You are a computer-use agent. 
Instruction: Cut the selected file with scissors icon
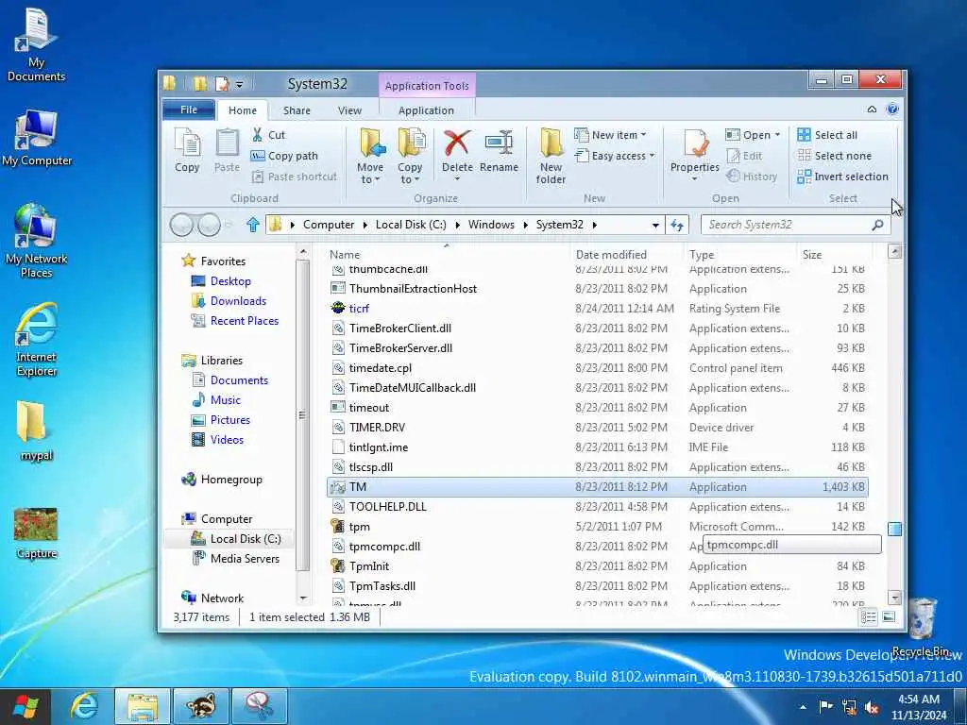[267, 135]
